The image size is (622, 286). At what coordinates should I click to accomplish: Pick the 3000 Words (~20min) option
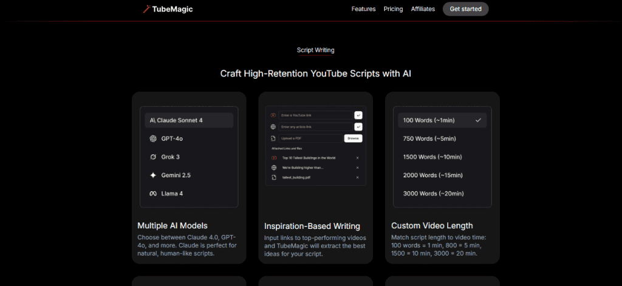[x=433, y=194]
